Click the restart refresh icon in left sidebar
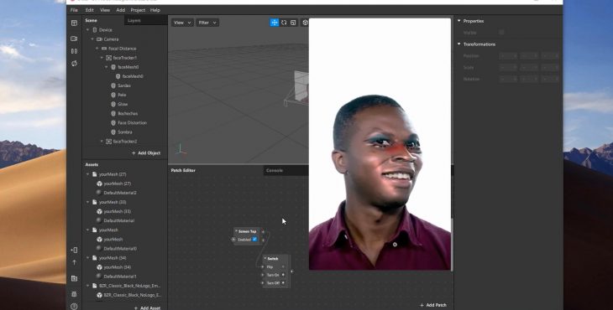Screen dimensions: 613x310 click(x=74, y=63)
